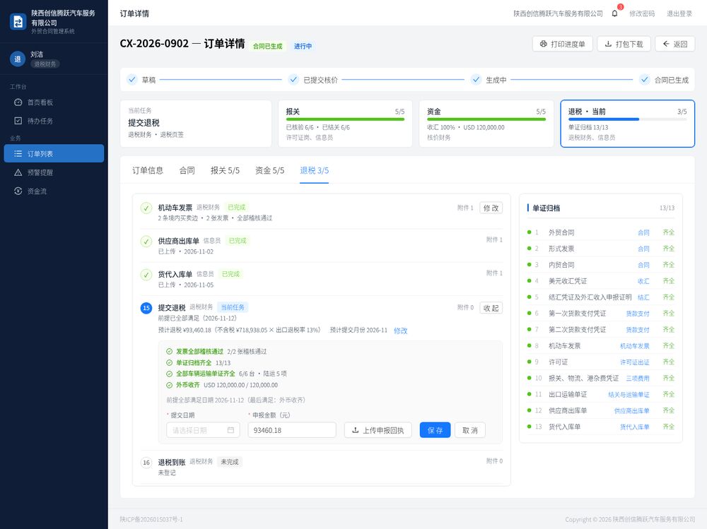Image resolution: width=707 pixels, height=529 pixels.
Task: Click 保存 button
Action: (435, 430)
